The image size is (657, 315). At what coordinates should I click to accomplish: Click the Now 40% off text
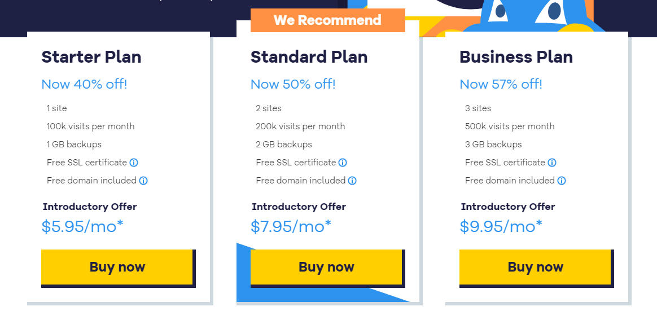point(84,84)
